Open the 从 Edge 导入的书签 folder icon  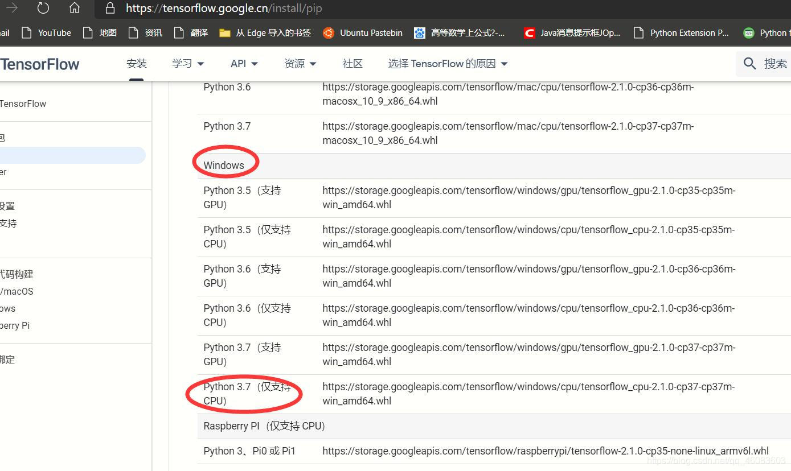224,33
